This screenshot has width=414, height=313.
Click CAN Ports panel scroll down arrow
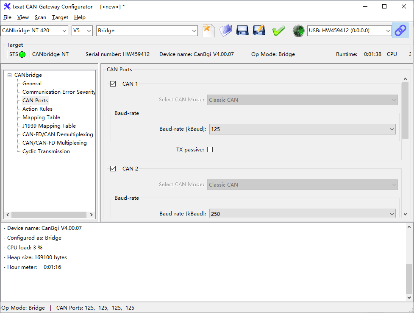coord(405,214)
